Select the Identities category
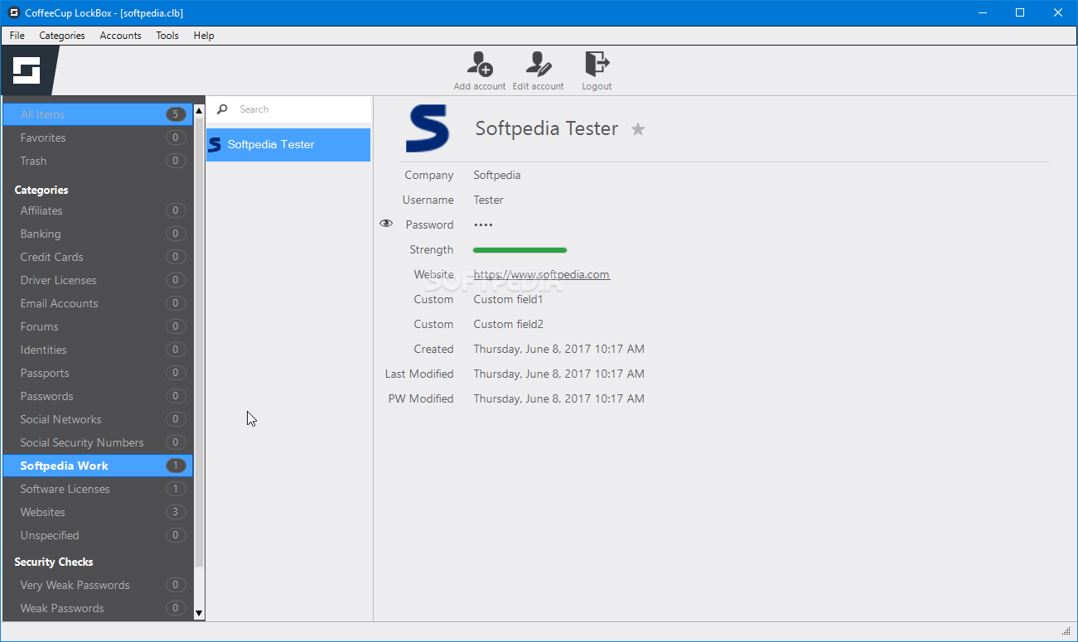Viewport: 1078px width, 642px height. click(98, 350)
